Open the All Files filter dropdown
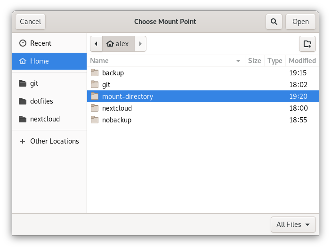 click(x=293, y=225)
